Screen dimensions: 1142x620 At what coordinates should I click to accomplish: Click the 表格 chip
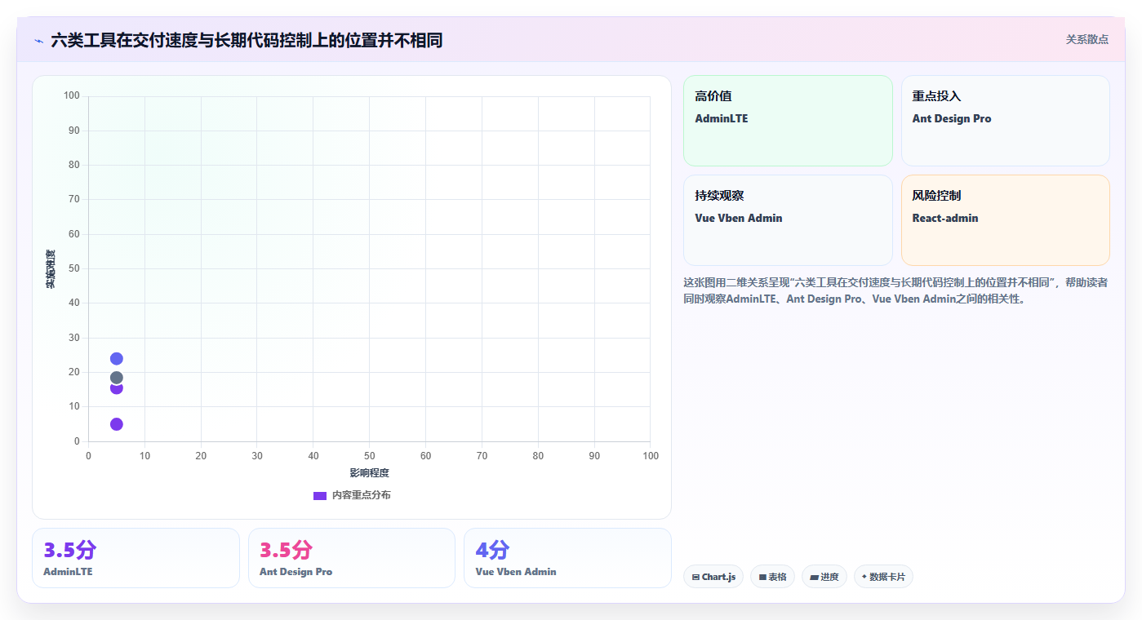pyautogui.click(x=772, y=577)
